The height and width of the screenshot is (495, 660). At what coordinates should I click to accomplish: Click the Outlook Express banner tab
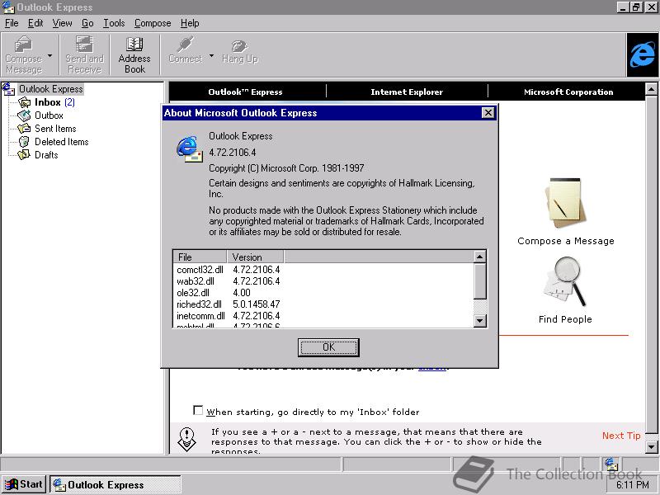point(245,92)
